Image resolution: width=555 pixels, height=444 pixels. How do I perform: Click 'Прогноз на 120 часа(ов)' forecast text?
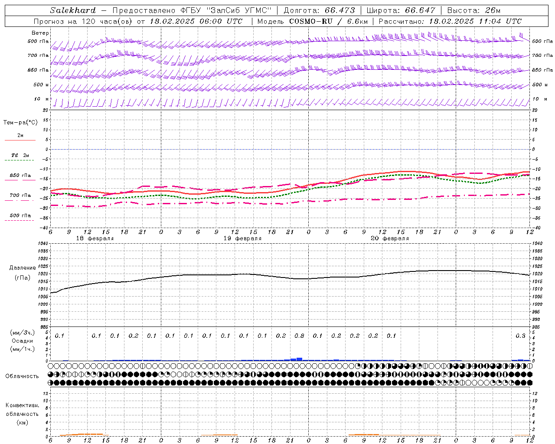pyautogui.click(x=83, y=21)
